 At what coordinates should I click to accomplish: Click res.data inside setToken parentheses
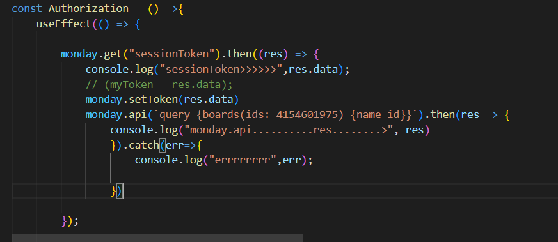point(209,100)
